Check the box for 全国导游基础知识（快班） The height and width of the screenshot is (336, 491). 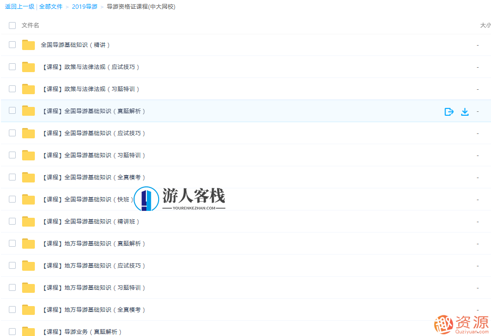click(12, 199)
